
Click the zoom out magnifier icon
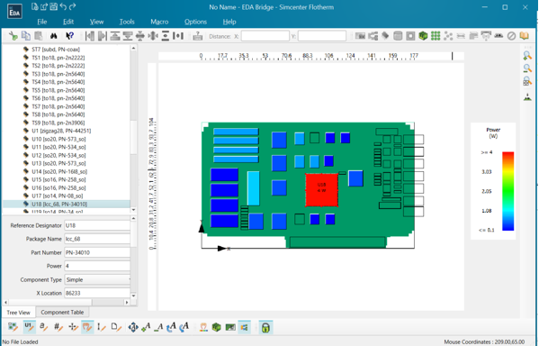[527, 68]
